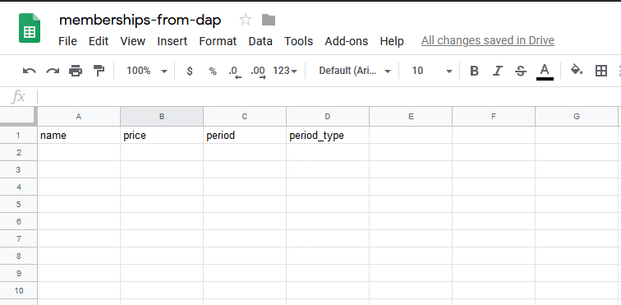Open the Help menu

pyautogui.click(x=392, y=41)
